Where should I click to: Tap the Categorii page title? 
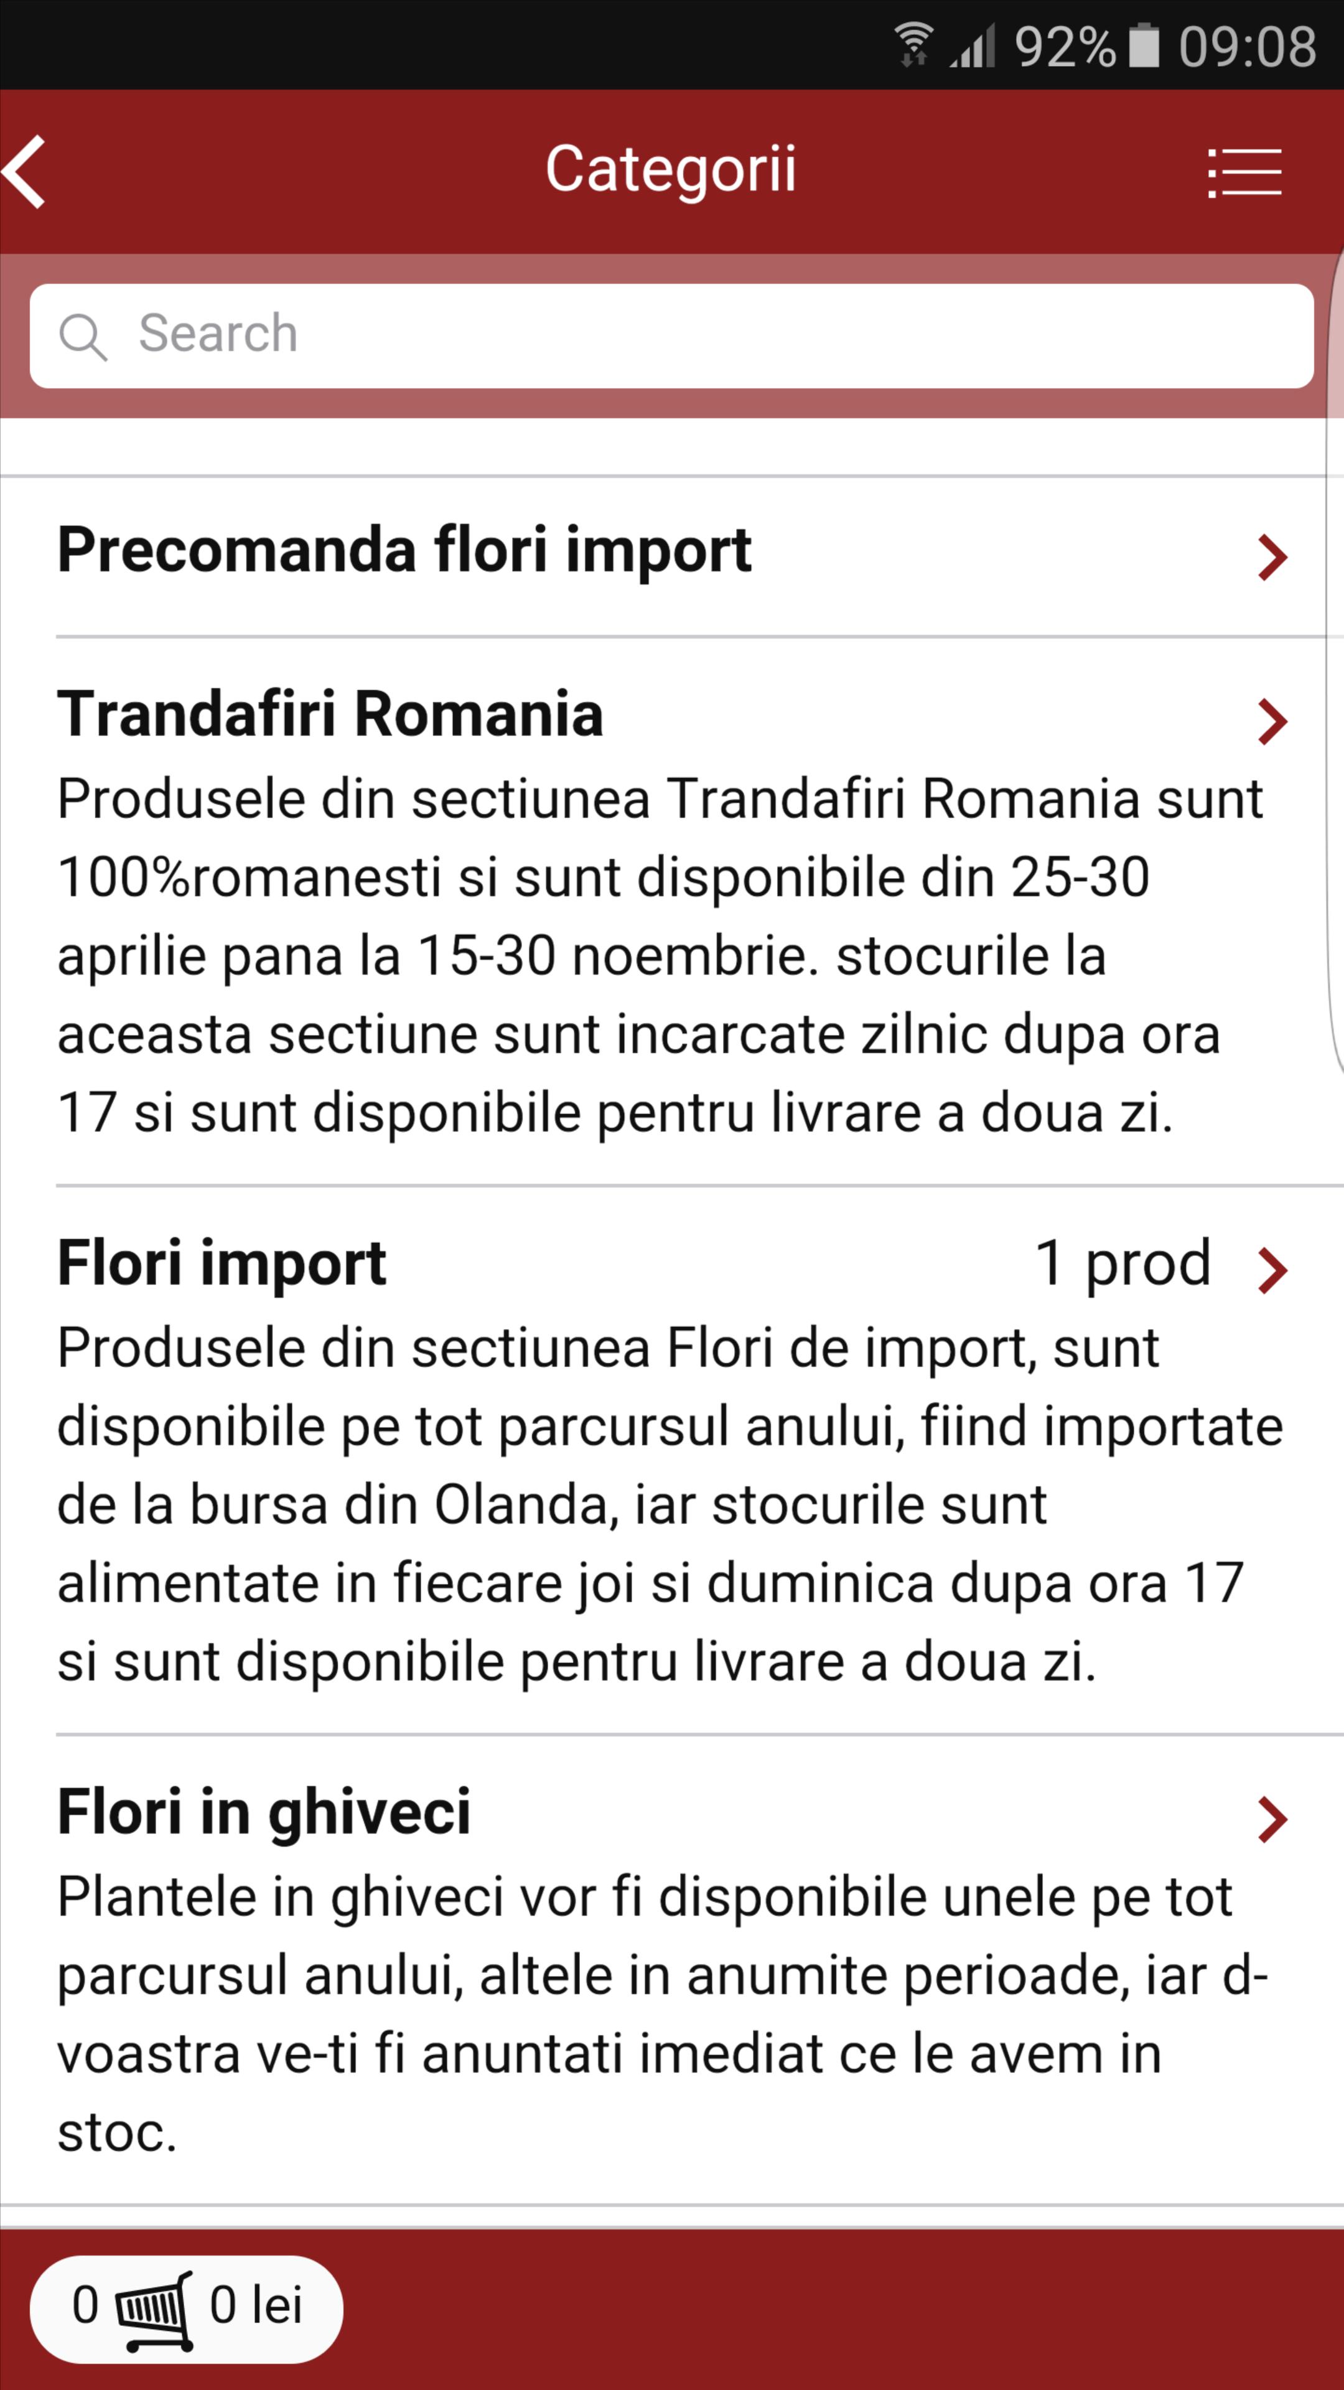[671, 170]
